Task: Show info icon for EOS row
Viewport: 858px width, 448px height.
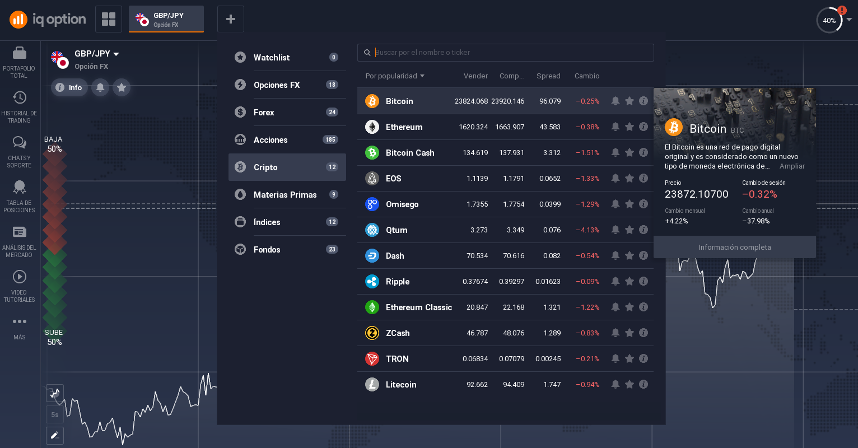Action: pos(643,179)
